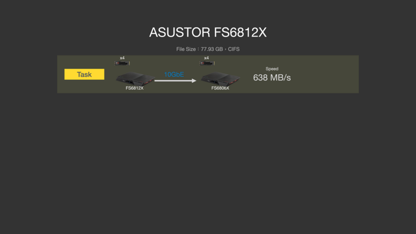Screen dimensions: 416x234
Task: Select the SSD icon above FS6812X
Action: click(x=122, y=63)
